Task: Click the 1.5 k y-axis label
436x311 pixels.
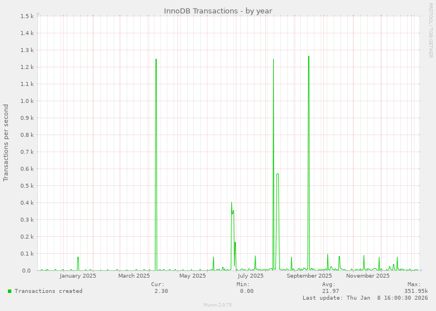Action: (x=27, y=16)
